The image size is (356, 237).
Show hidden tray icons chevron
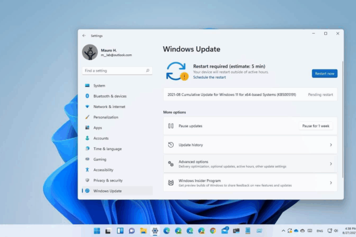click(283, 231)
